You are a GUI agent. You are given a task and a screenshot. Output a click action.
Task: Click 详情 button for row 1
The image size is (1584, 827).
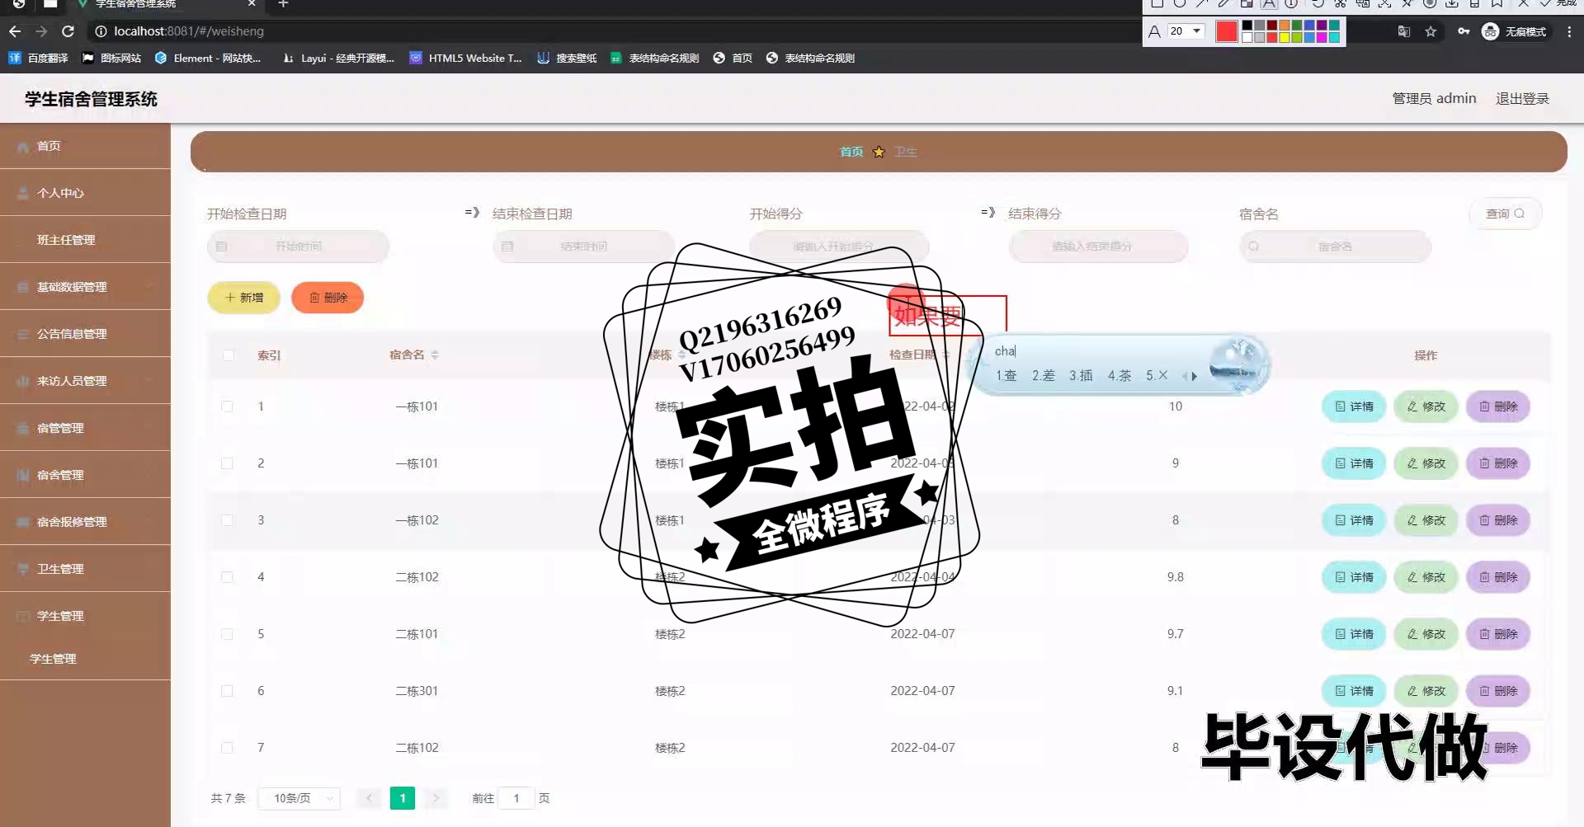[x=1354, y=406]
